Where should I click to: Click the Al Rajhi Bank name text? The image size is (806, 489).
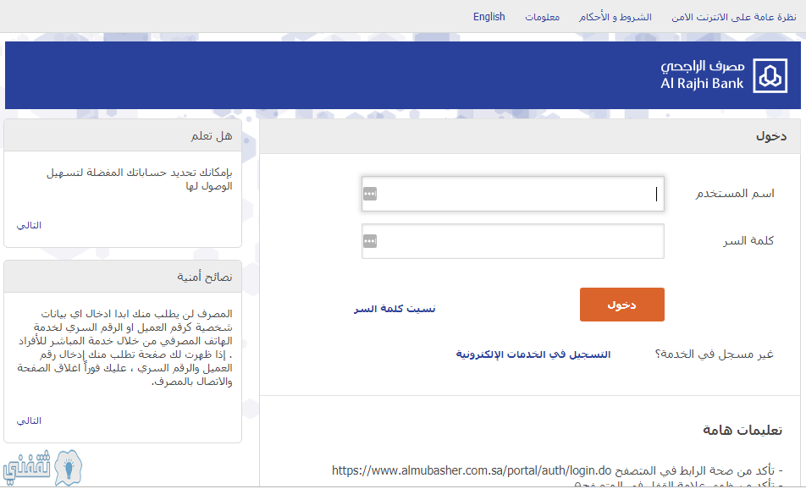click(x=702, y=83)
